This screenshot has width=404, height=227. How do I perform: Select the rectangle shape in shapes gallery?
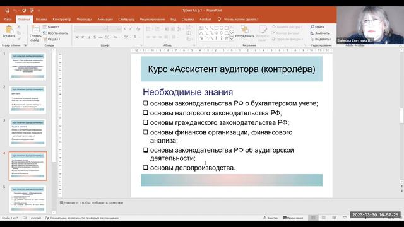coord(217,28)
